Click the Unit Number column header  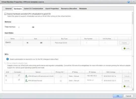point(107,39)
